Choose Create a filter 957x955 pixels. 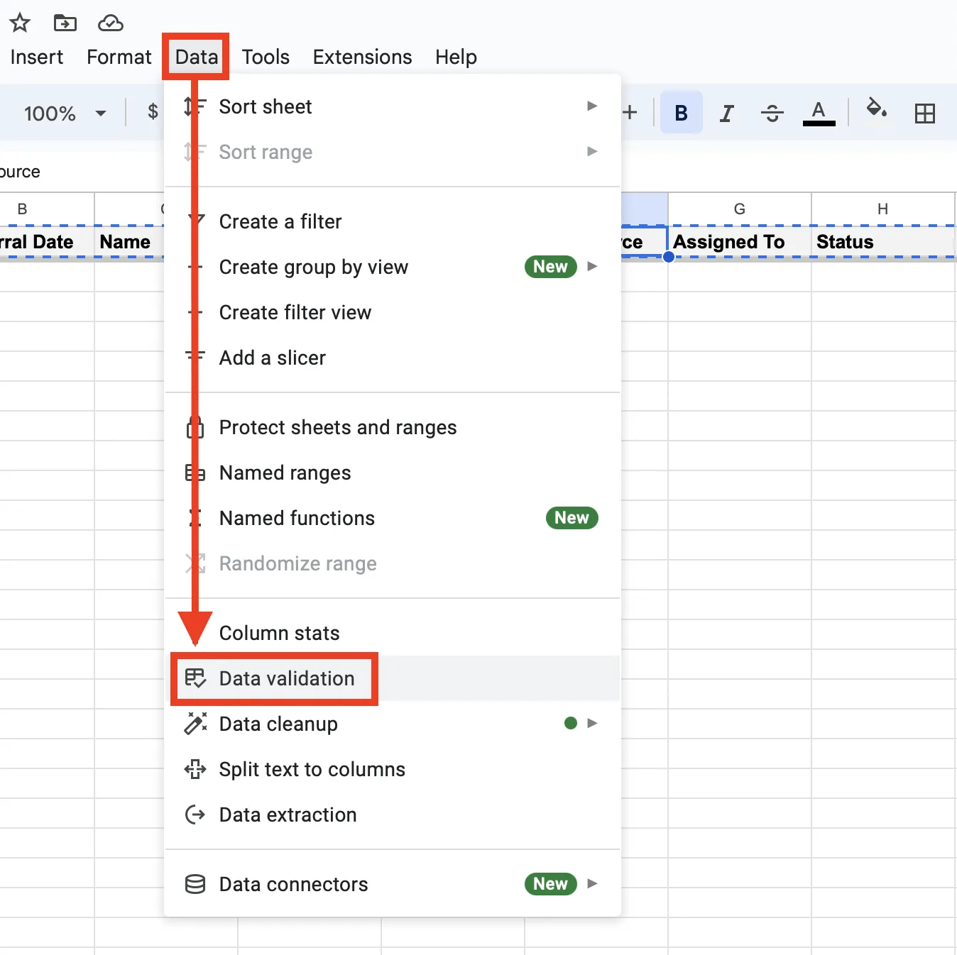(x=393, y=221)
